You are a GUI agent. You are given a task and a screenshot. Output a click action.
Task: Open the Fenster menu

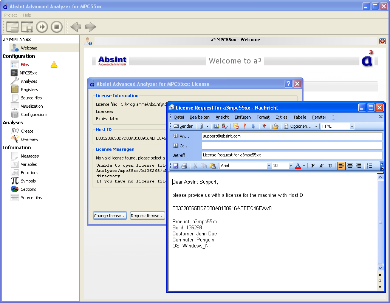point(319,117)
